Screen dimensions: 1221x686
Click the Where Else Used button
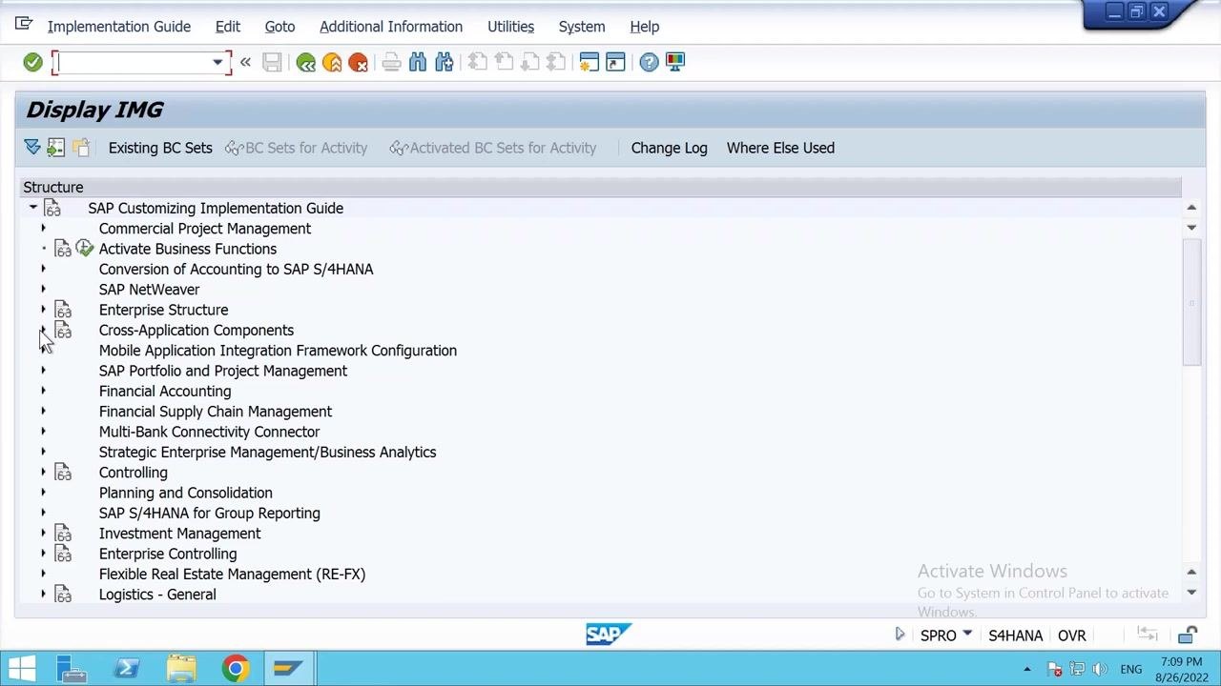click(x=780, y=148)
